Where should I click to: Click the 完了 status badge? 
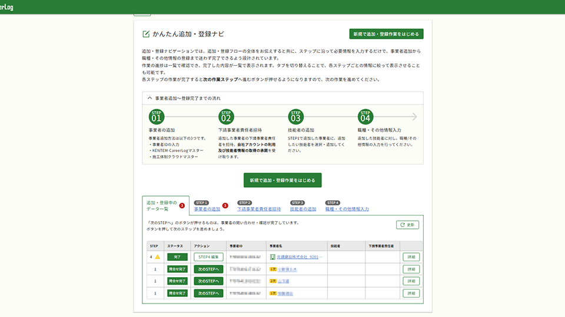[x=177, y=257]
